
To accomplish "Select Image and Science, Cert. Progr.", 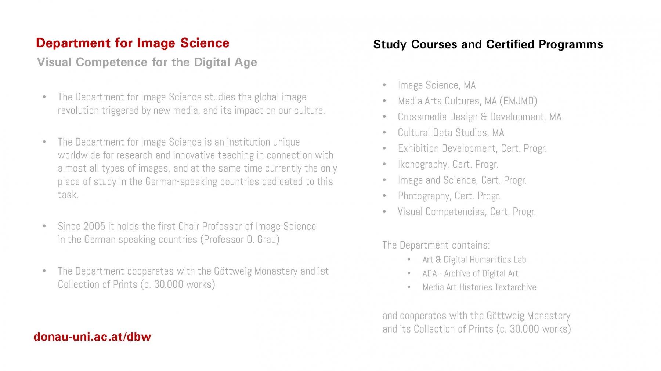I will pyautogui.click(x=462, y=180).
